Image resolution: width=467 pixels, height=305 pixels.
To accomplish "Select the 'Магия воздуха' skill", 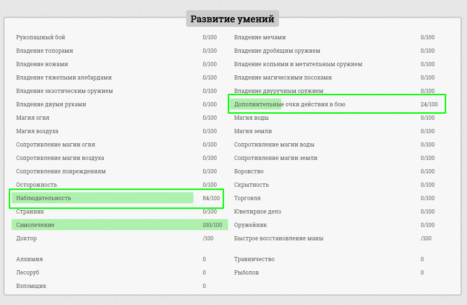I will (x=37, y=131).
